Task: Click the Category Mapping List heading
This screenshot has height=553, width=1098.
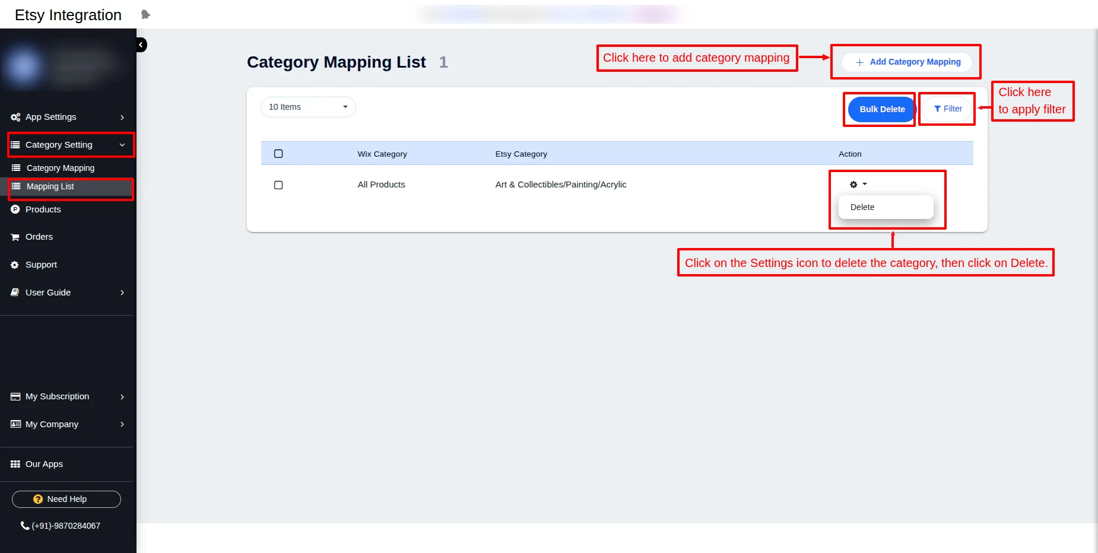Action: (x=337, y=62)
